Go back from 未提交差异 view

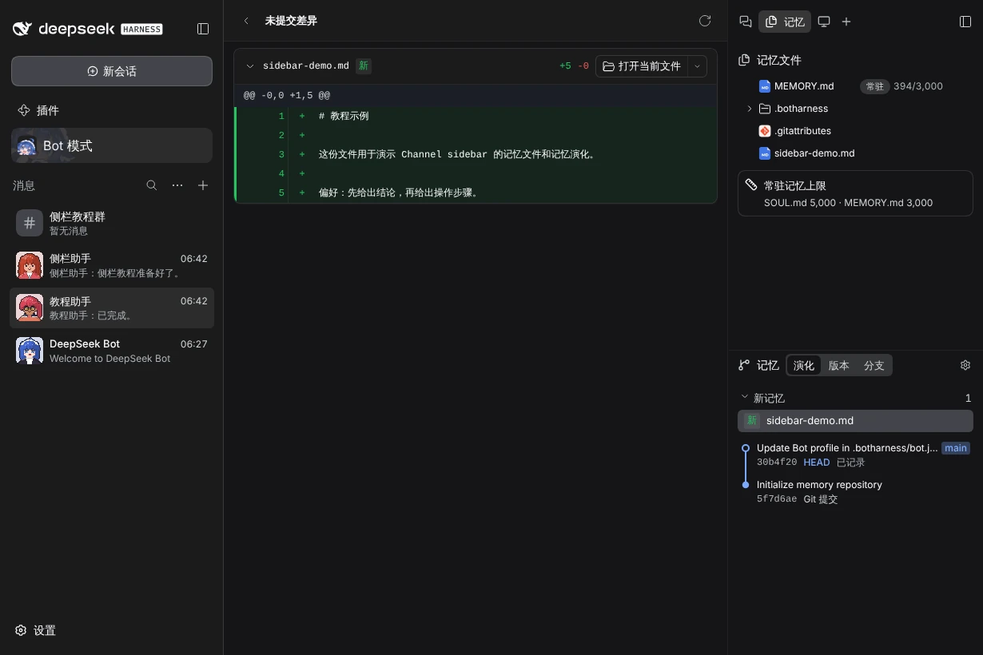coord(246,21)
